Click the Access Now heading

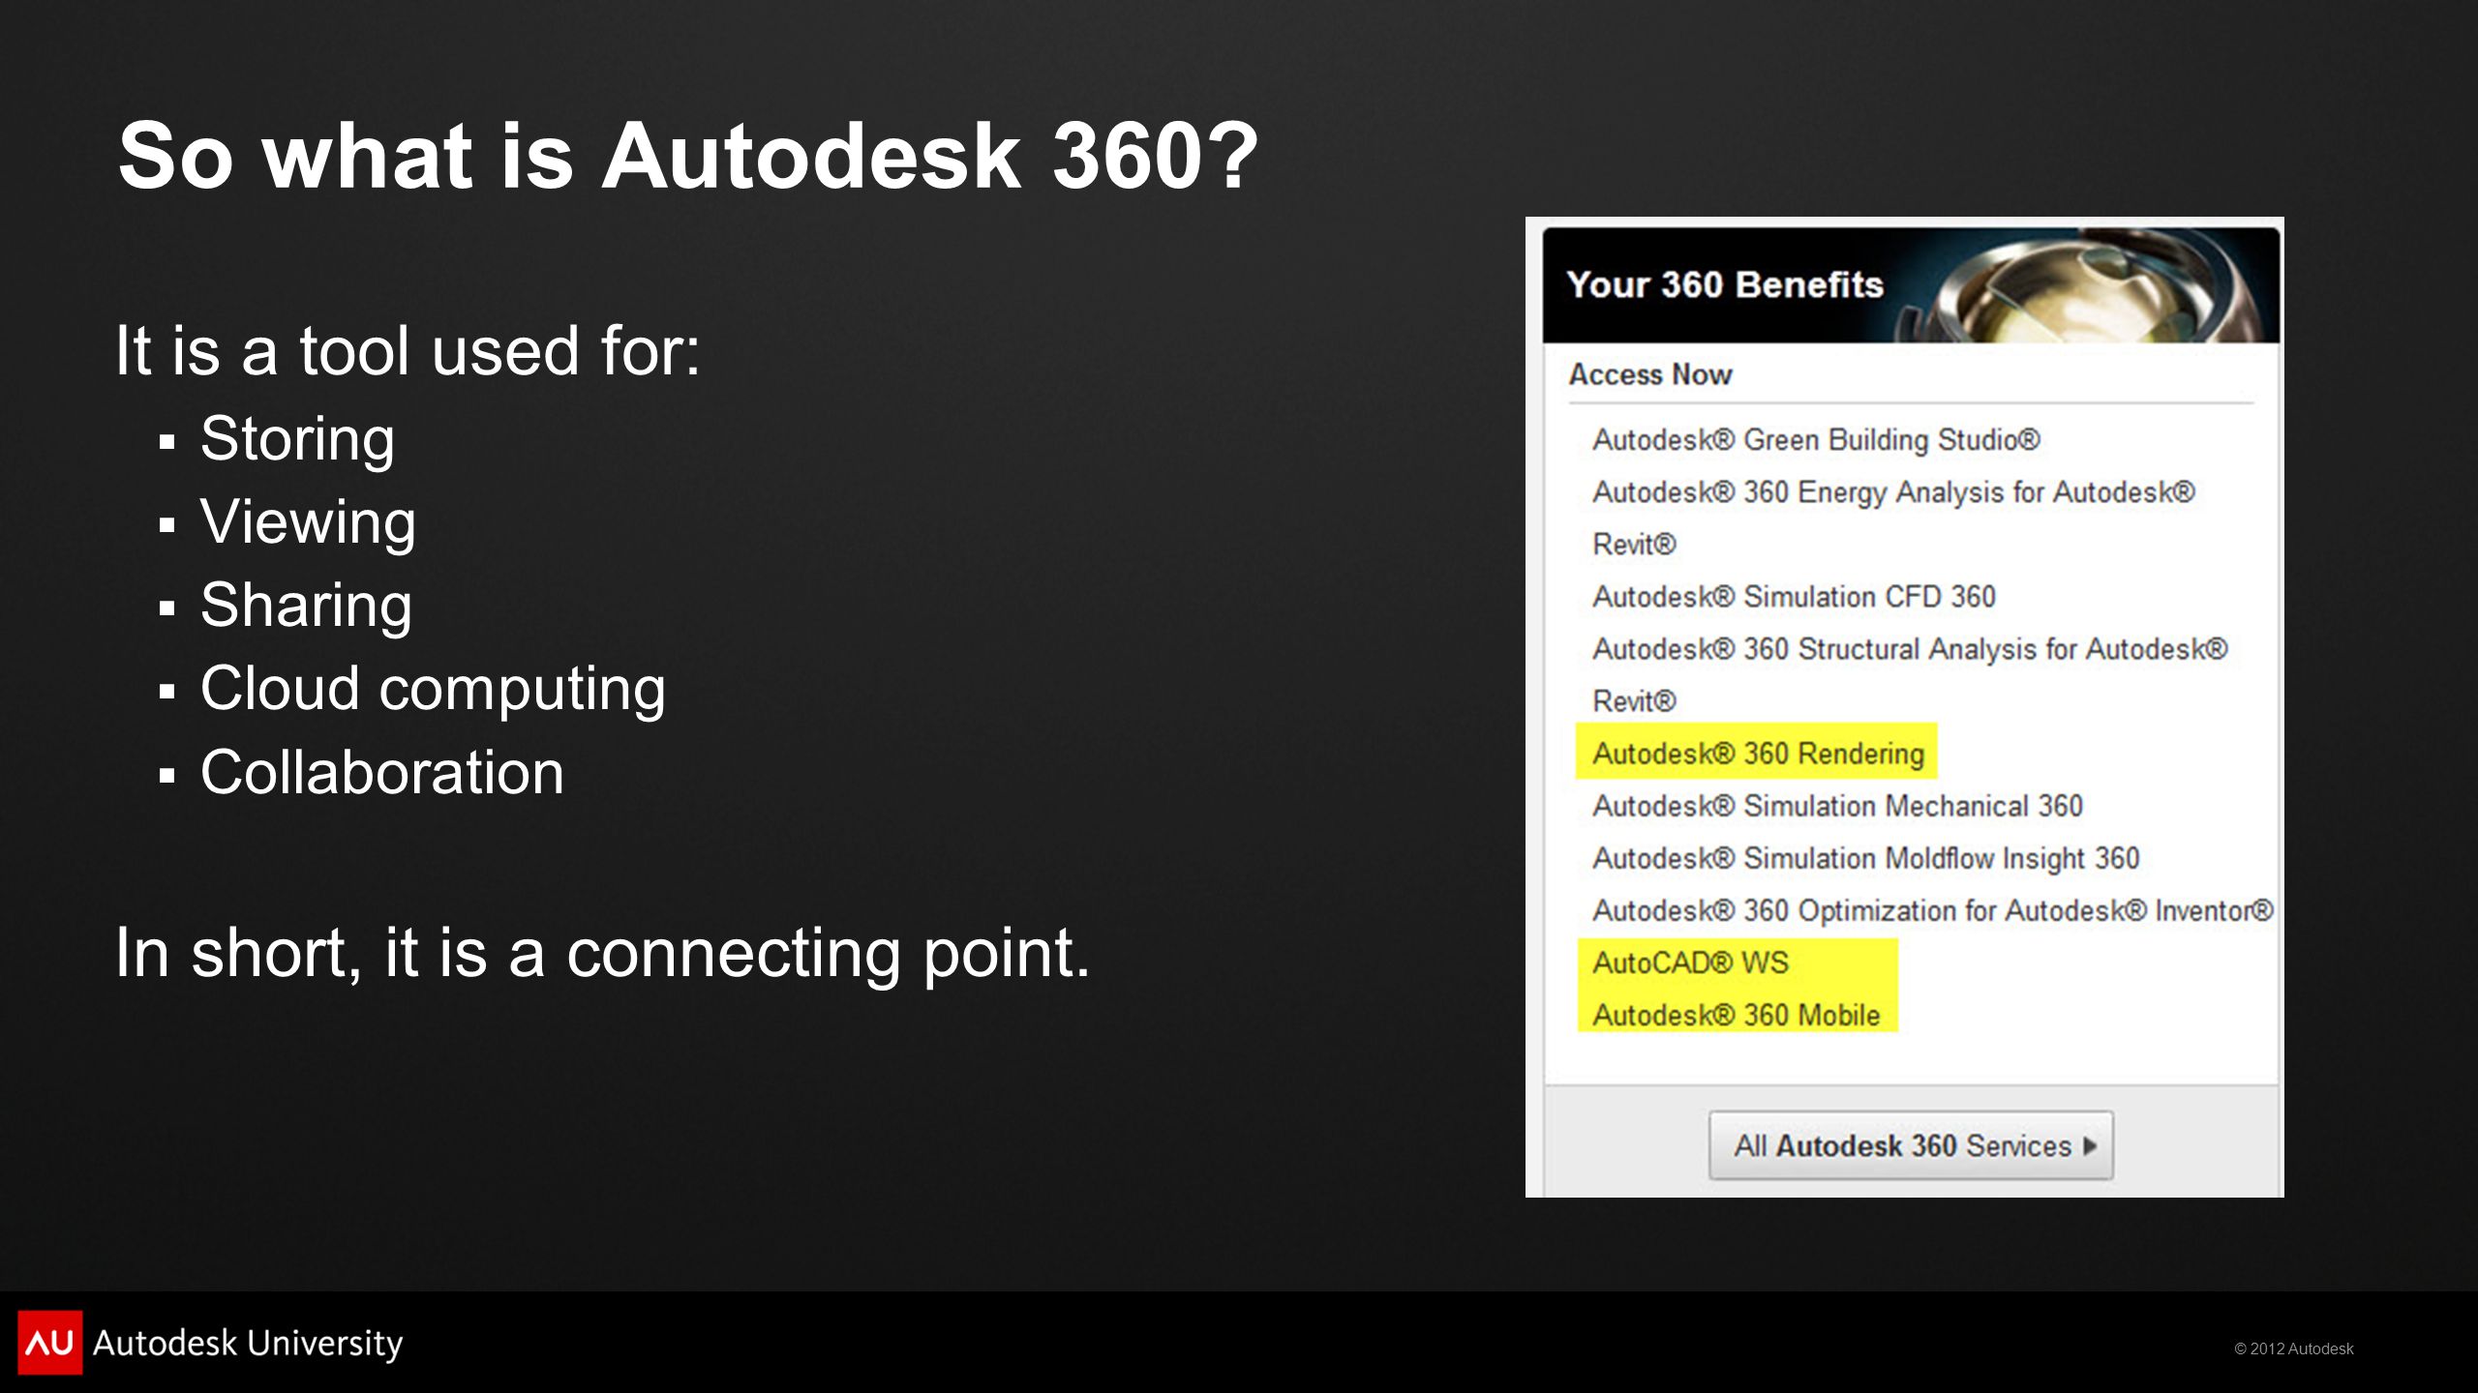click(1650, 374)
